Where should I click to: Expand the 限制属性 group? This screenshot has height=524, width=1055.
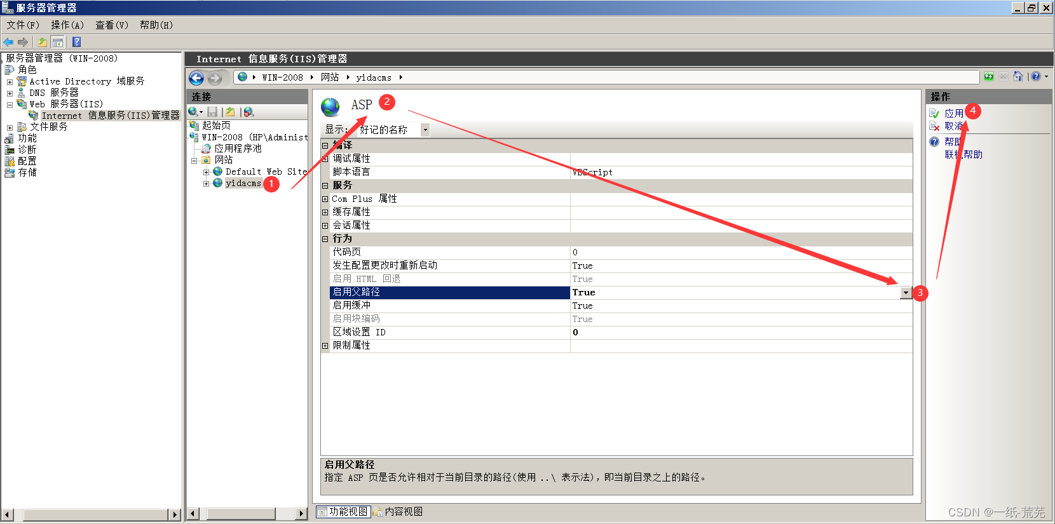[325, 346]
